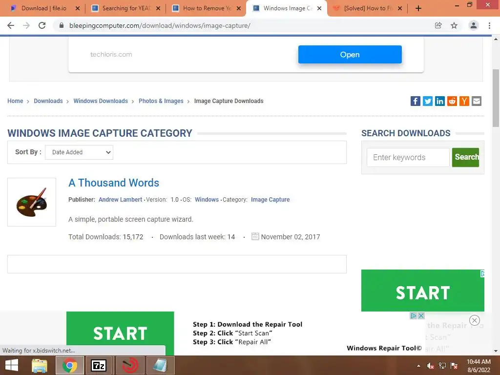Open the Action Center flag icon
Image resolution: width=500 pixels, height=375 pixels.
454,366
